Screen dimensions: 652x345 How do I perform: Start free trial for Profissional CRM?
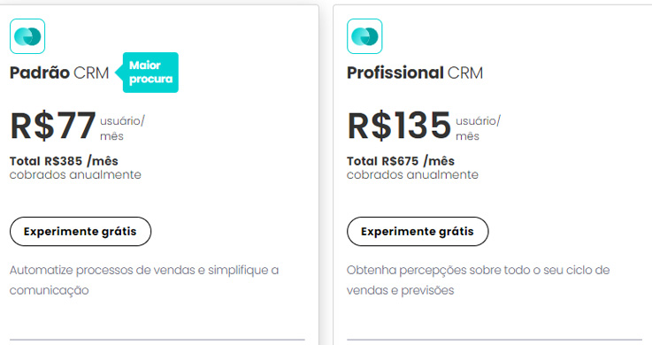click(418, 231)
